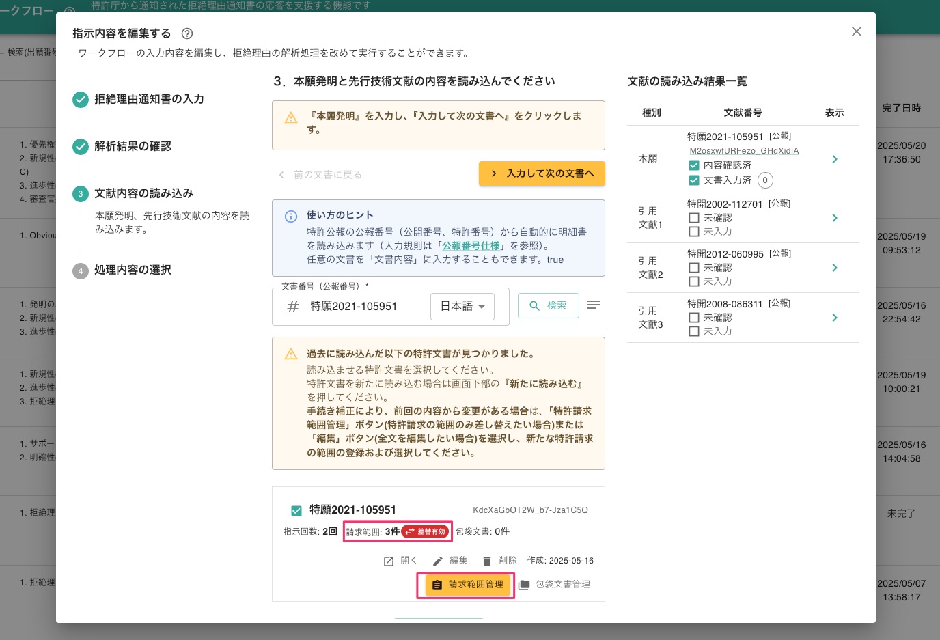Click warning icon in 過去に読み込んだ alert

(291, 354)
